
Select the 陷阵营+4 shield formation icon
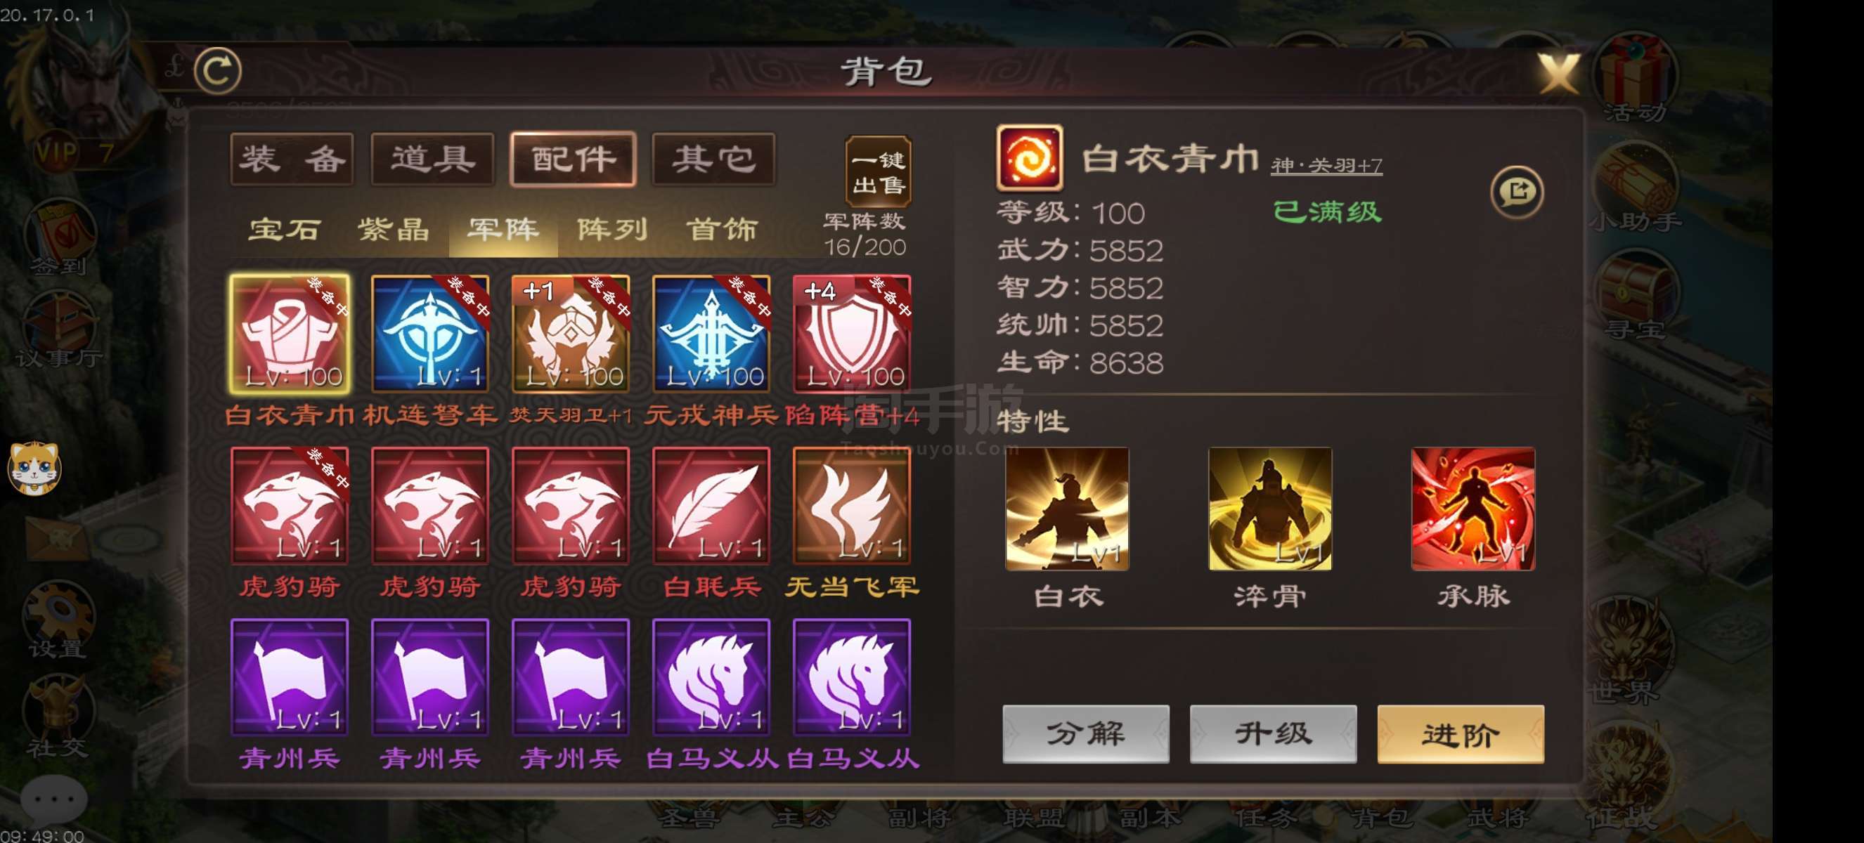852,333
